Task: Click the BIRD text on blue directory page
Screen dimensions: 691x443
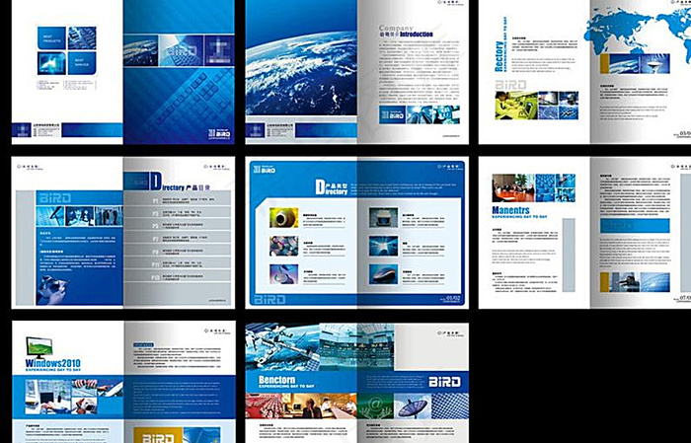Action: coord(54,197)
